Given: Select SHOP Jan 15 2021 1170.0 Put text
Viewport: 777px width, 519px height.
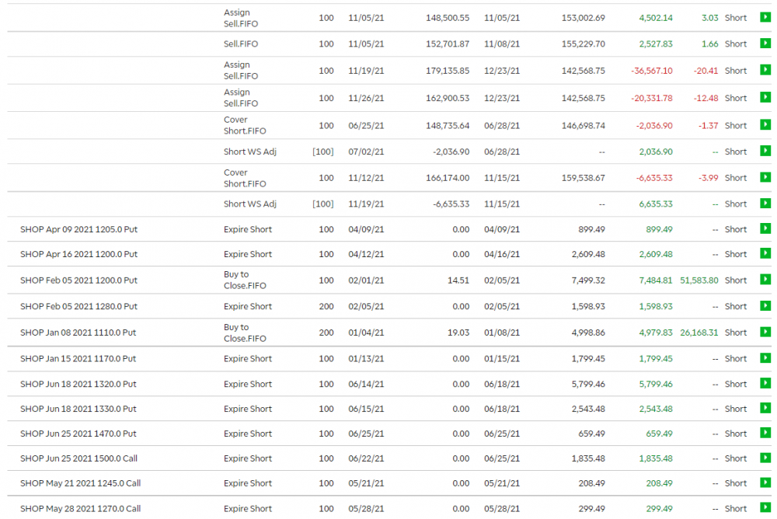Looking at the screenshot, I should [x=78, y=359].
